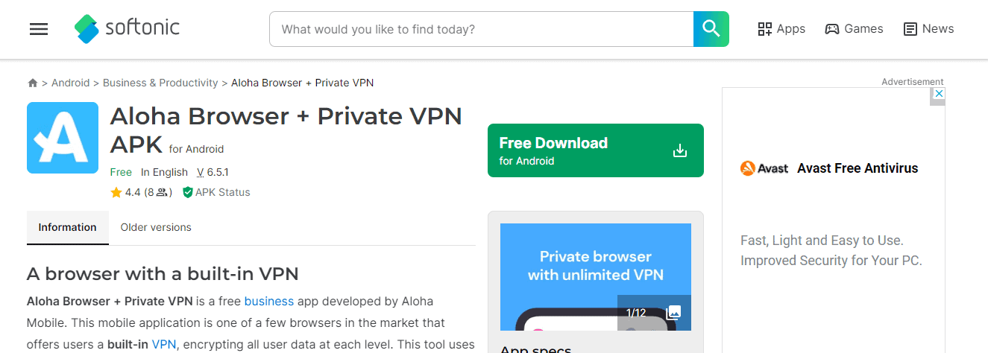Click the blue business link
Screen dimensions: 988x353
(269, 302)
